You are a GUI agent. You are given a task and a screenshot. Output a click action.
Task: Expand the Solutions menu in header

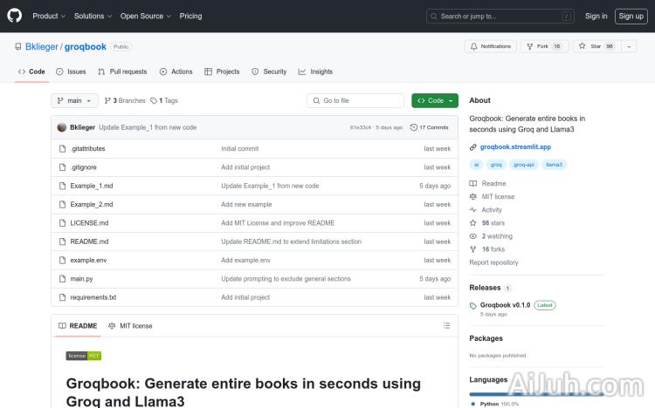92,16
